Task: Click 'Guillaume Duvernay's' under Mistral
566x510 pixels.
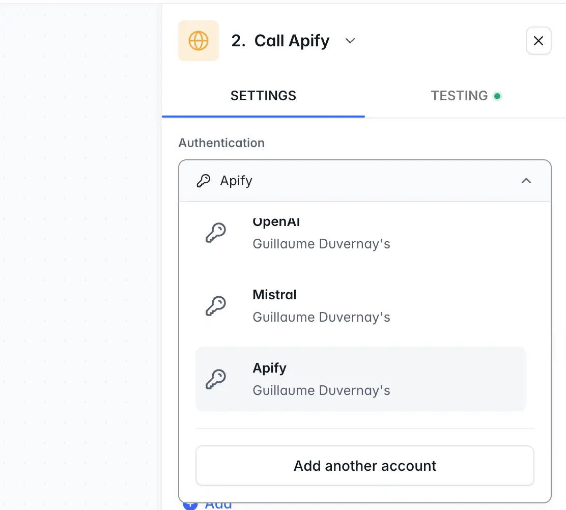Action: [x=321, y=317]
